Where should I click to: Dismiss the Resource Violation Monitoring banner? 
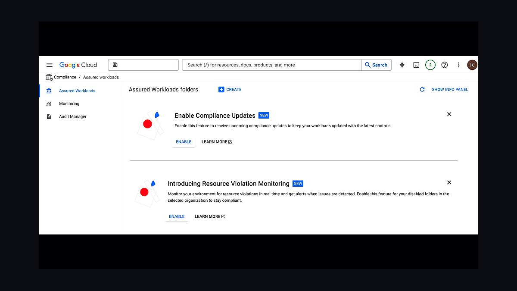click(449, 183)
